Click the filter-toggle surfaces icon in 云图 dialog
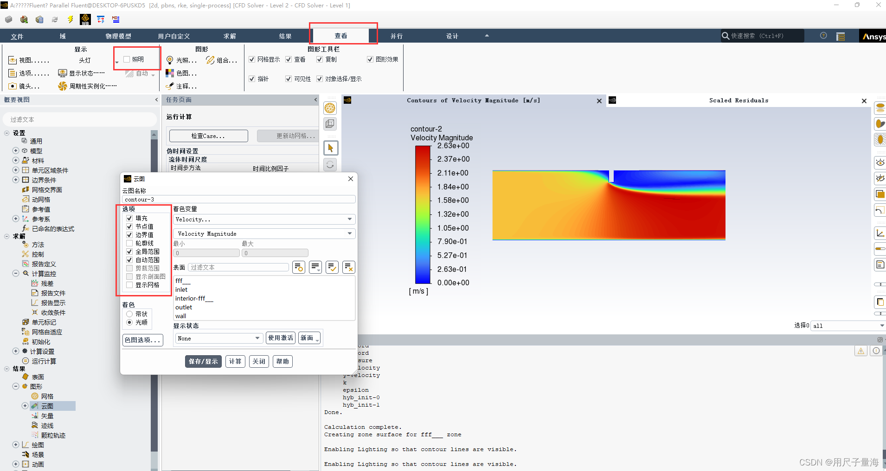886x471 pixels. (299, 267)
